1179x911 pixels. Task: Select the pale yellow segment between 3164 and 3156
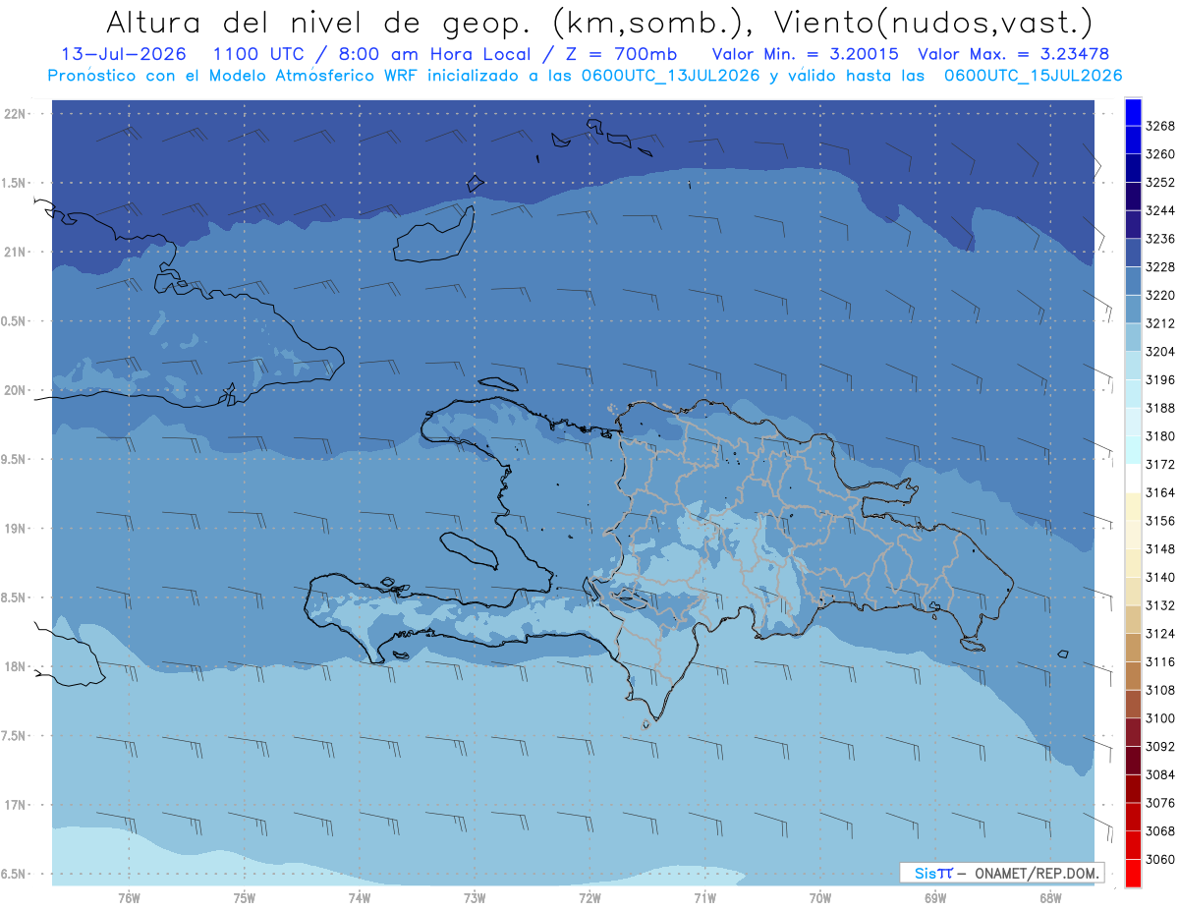[x=1132, y=506]
